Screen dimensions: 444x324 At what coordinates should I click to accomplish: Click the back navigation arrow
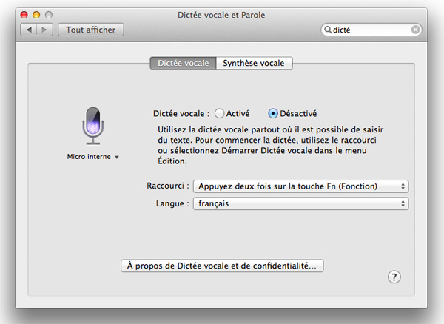(31, 30)
